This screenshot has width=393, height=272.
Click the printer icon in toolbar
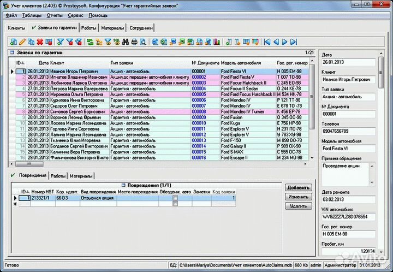[135, 42]
